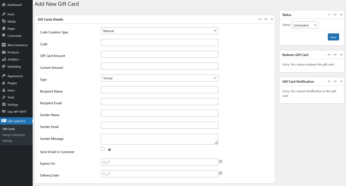Click the Save button
The width and height of the screenshot is (346, 186).
point(333,37)
